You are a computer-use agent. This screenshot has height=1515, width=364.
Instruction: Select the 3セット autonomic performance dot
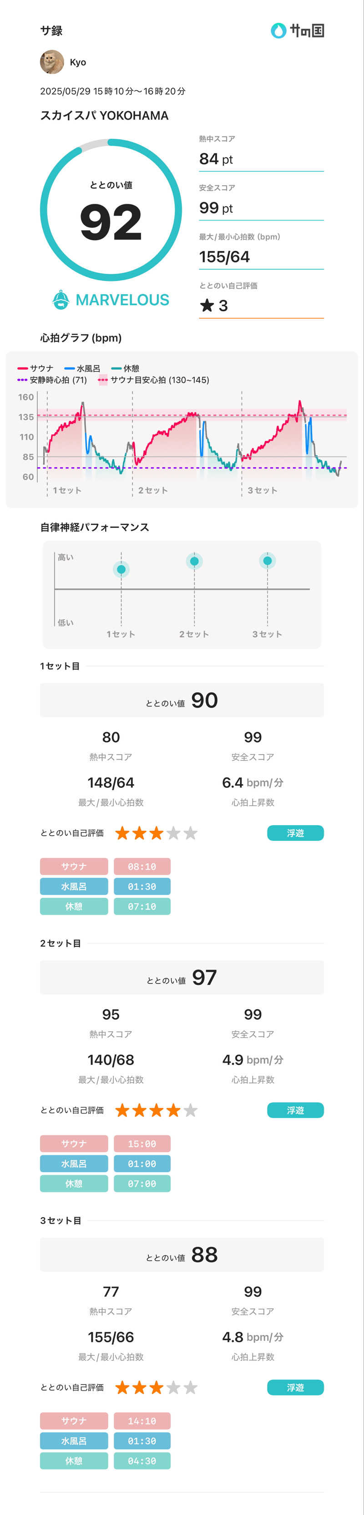267,561
